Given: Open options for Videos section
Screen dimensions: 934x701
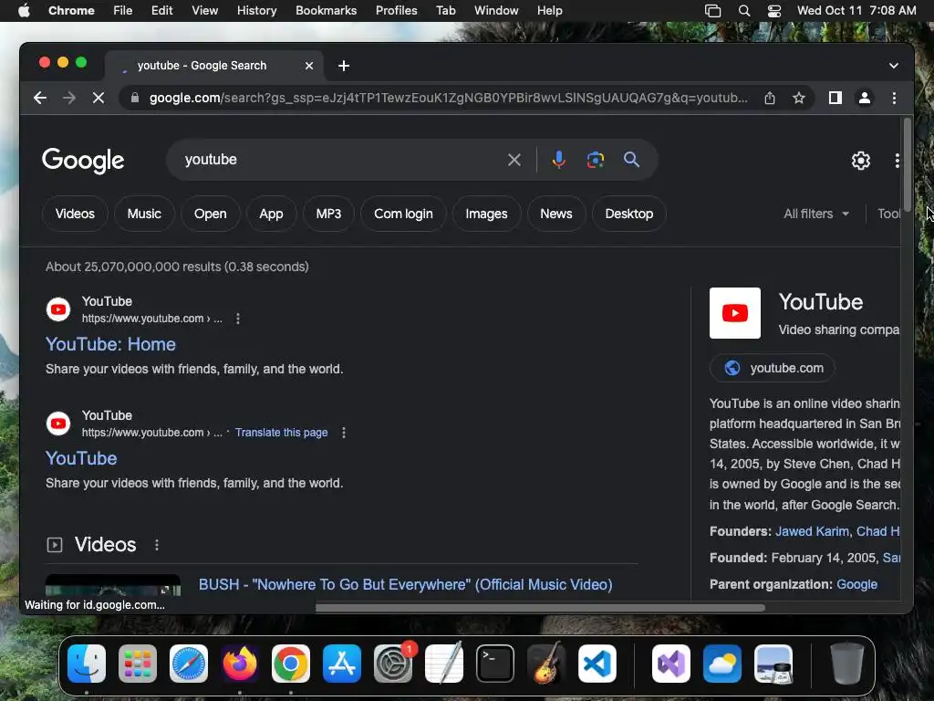Looking at the screenshot, I should (x=157, y=545).
